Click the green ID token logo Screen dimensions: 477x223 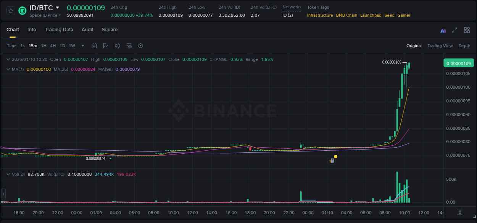tap(22, 11)
